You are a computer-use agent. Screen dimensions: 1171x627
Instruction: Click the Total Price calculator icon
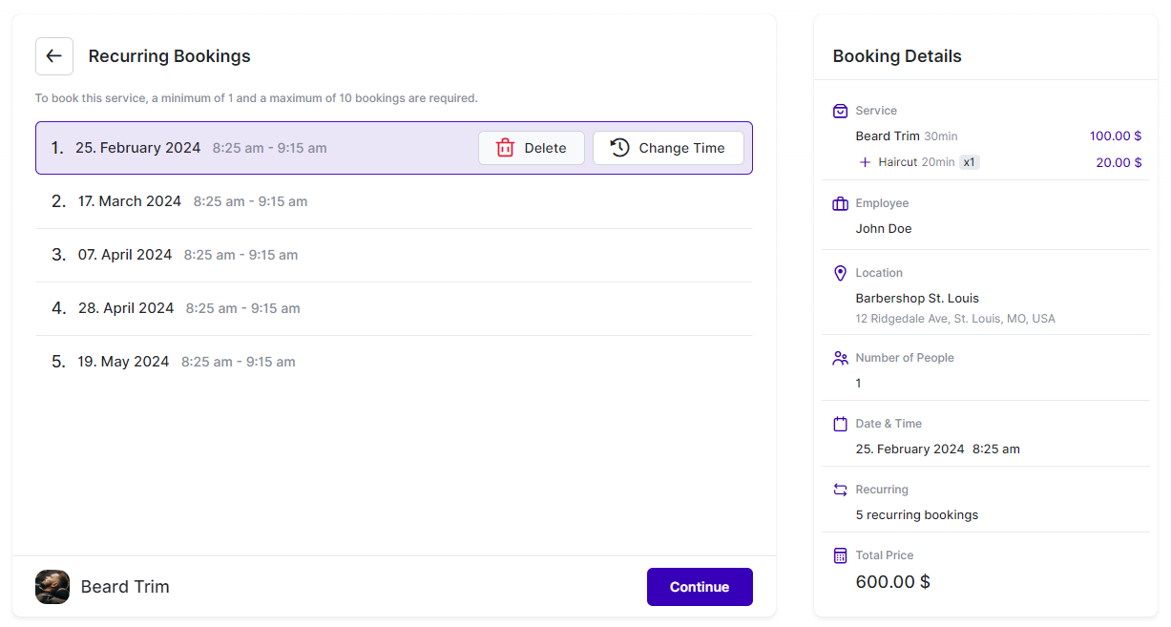840,555
